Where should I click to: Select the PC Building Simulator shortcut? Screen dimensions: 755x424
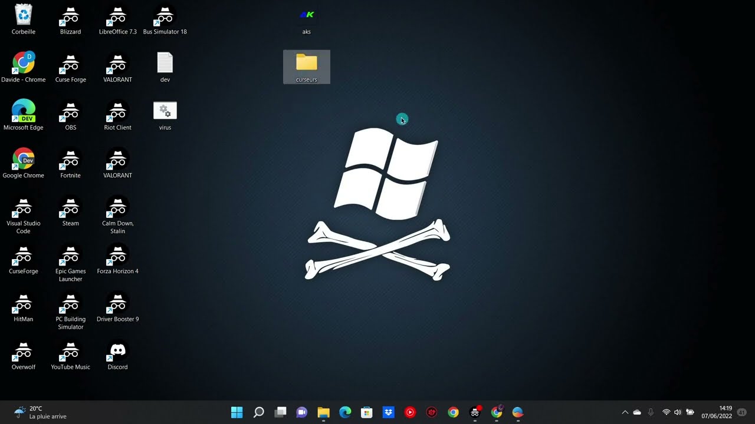(71, 311)
